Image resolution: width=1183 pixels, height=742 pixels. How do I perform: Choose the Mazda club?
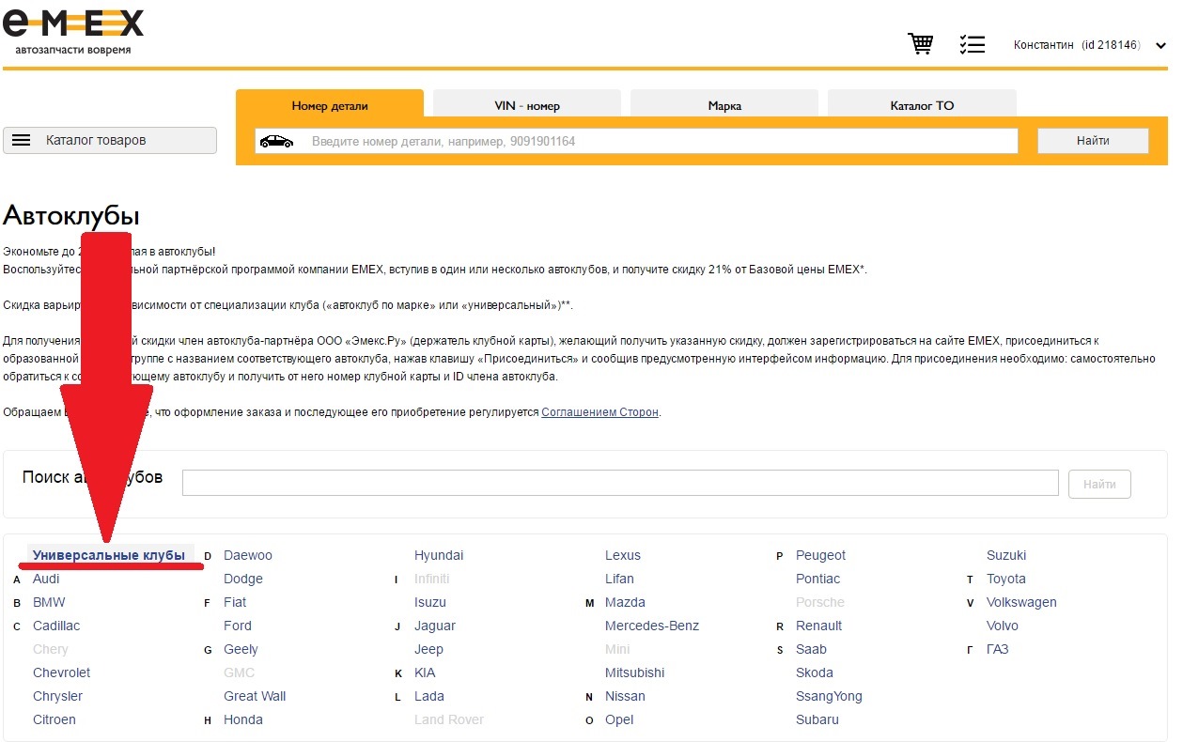point(625,602)
